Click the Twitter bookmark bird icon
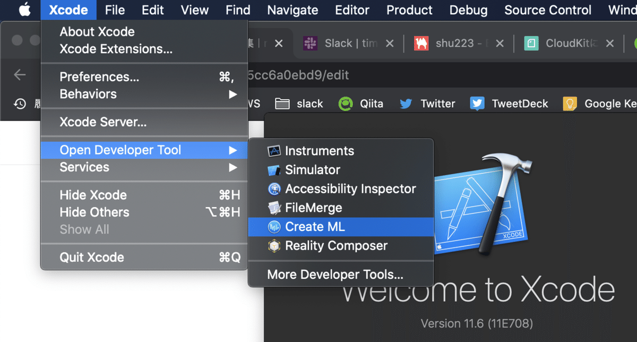The image size is (637, 342). pos(406,104)
